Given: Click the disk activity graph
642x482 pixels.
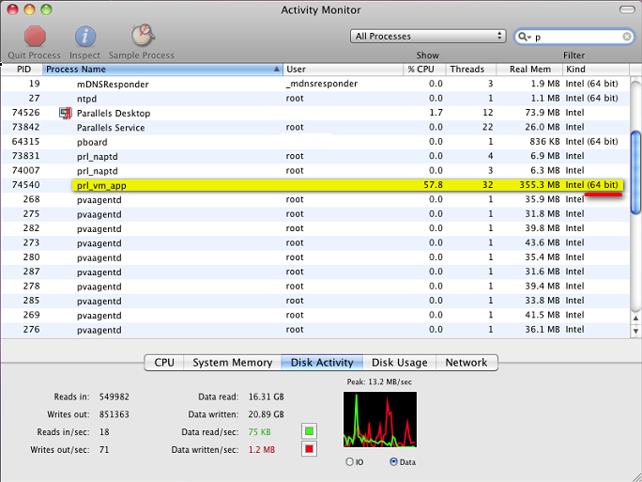Looking at the screenshot, I should pos(380,419).
